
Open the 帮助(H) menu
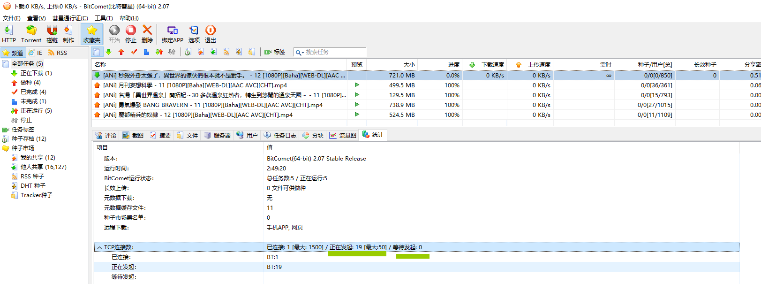coord(129,18)
